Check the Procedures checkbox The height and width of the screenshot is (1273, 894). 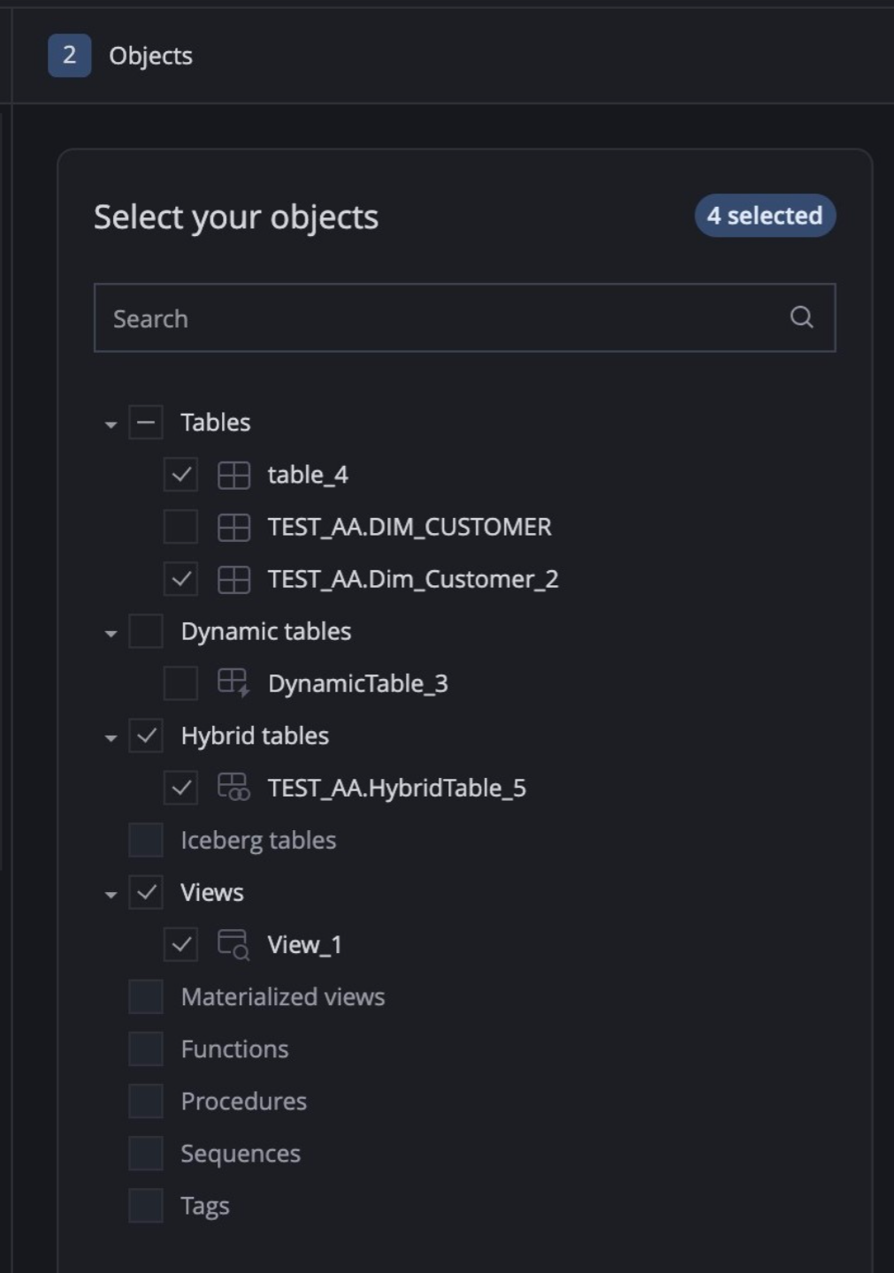[146, 1101]
